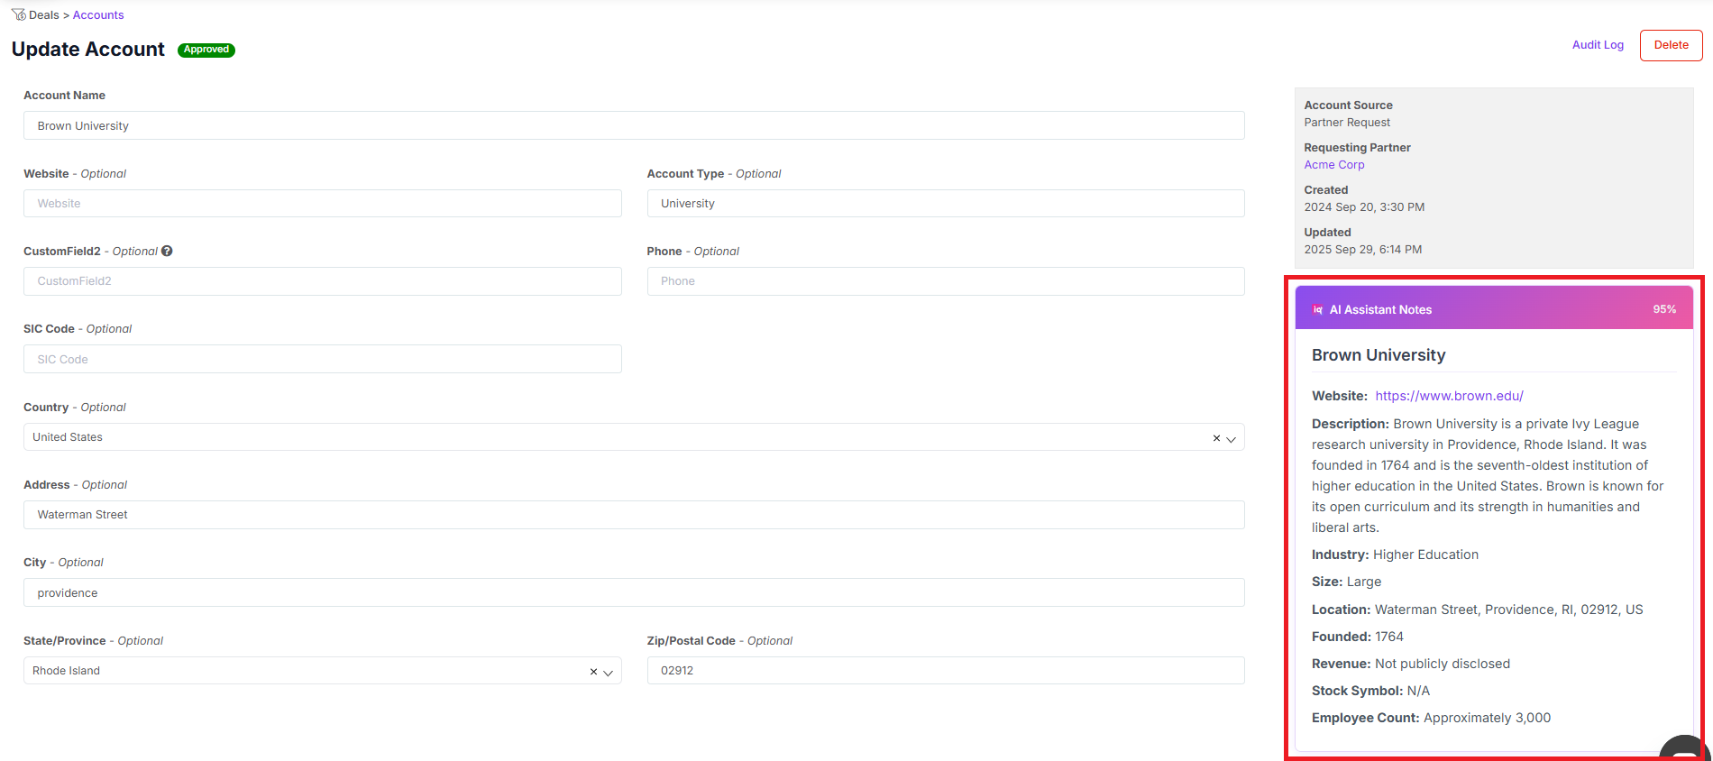Viewport: 1713px width, 761px height.
Task: Visit the https://www.brown.edu/ link
Action: (x=1449, y=396)
